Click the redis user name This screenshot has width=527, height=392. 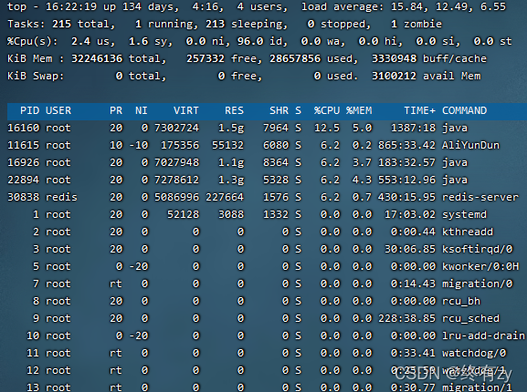pyautogui.click(x=61, y=197)
